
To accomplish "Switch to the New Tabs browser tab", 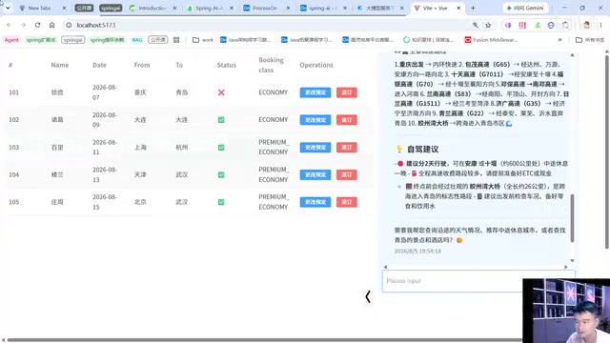I will 39,8.
